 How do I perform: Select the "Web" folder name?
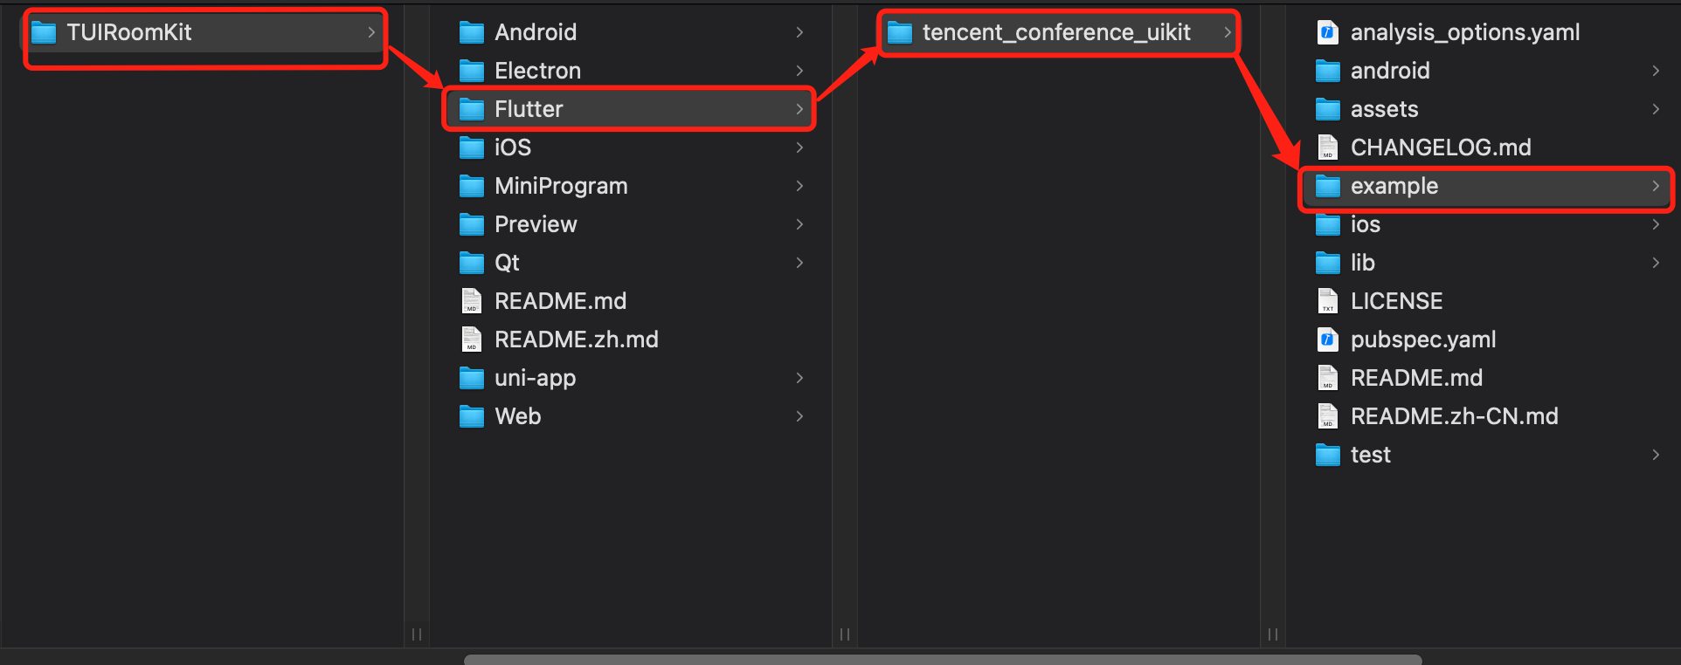[518, 416]
